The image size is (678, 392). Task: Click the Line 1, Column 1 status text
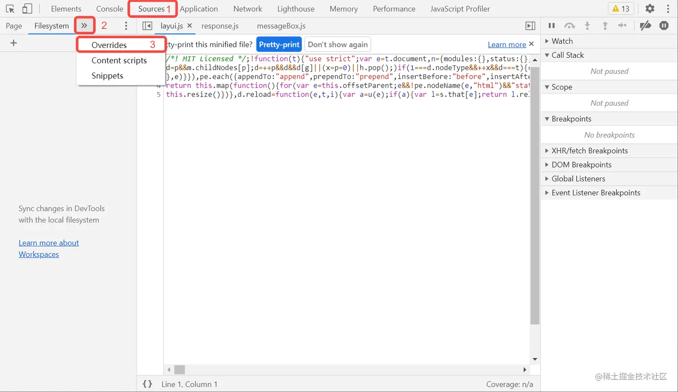(189, 384)
